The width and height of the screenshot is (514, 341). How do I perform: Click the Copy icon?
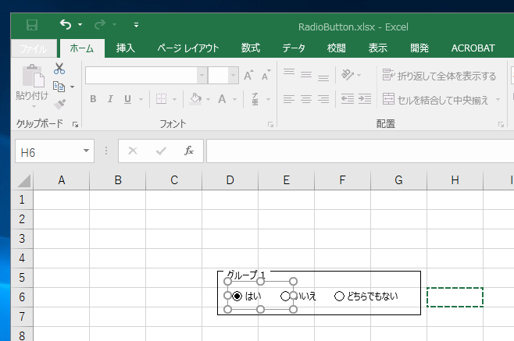pyautogui.click(x=59, y=87)
